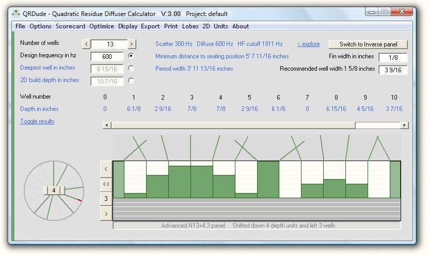The width and height of the screenshot is (429, 255).
Task: Click the depth shift value 4 on dial
Action: point(54,190)
